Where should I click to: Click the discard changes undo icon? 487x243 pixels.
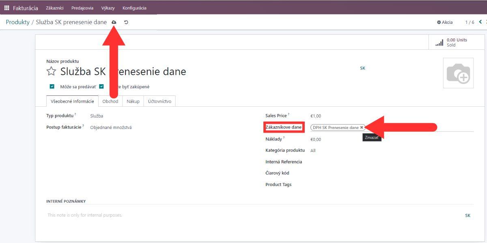(x=126, y=22)
